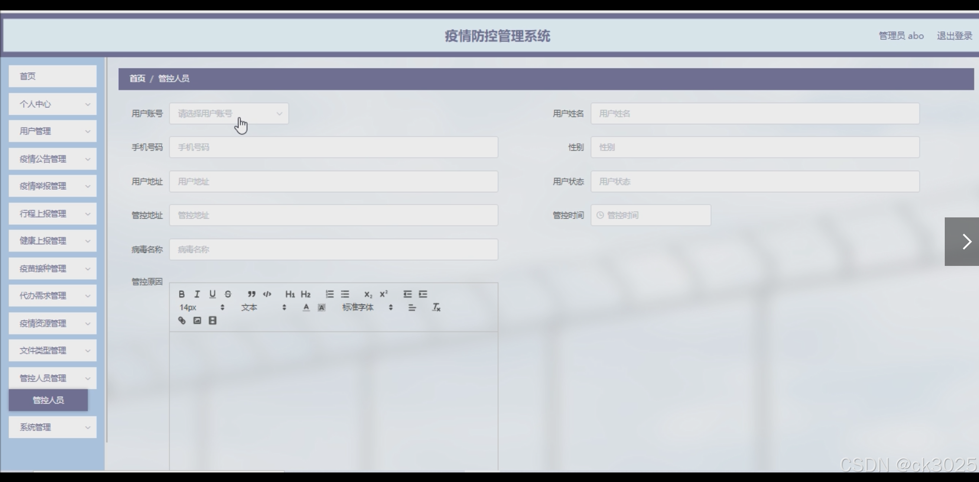Image resolution: width=979 pixels, height=482 pixels.
Task: Apply Heading 1 style
Action: coord(290,294)
